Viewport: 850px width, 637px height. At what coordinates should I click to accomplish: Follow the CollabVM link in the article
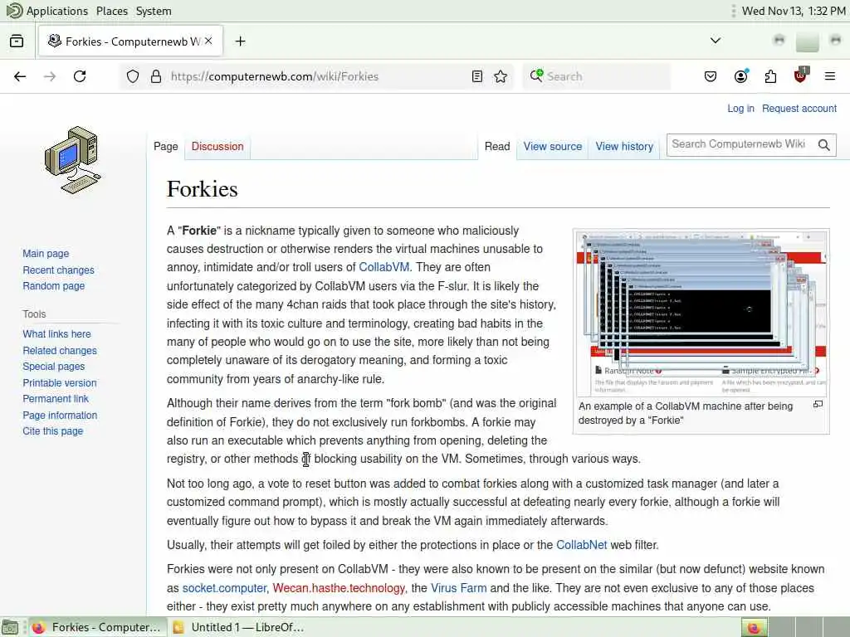(383, 267)
